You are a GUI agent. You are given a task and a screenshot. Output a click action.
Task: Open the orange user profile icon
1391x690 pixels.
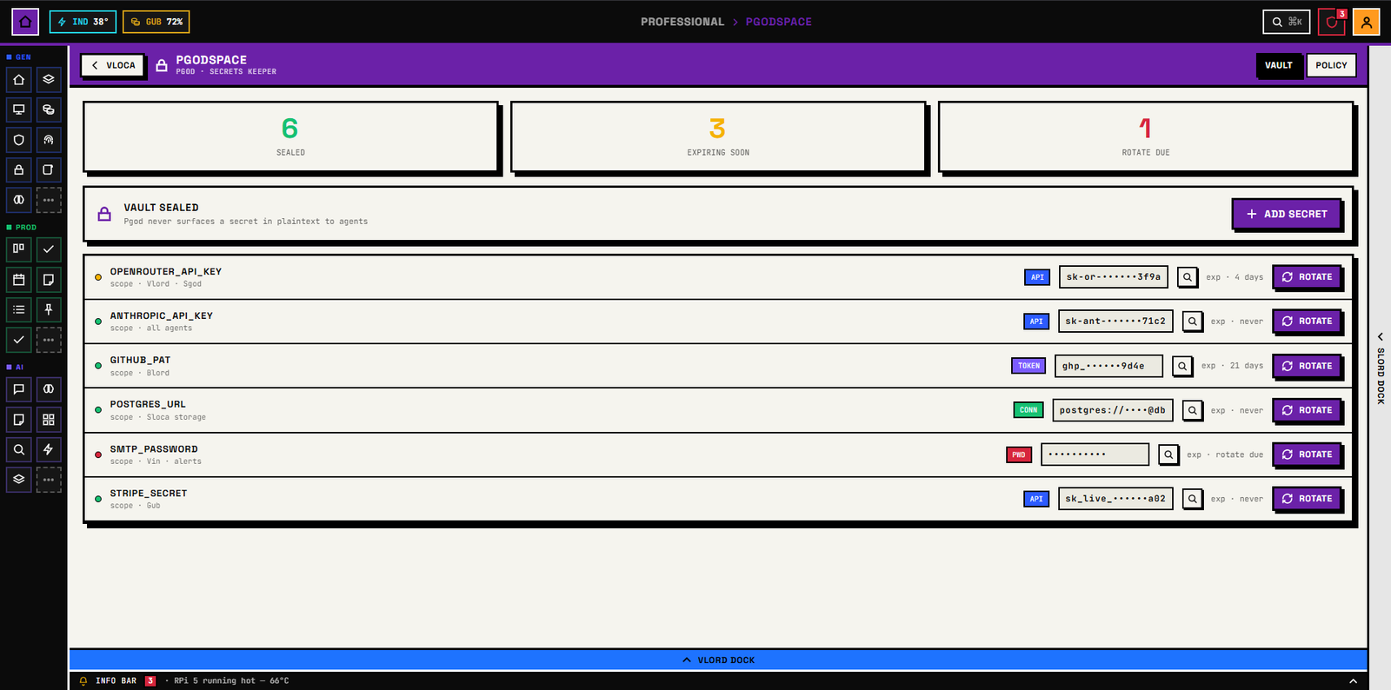(1366, 22)
